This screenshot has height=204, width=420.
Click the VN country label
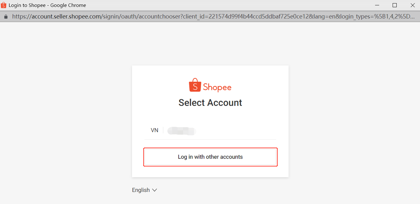coord(154,130)
